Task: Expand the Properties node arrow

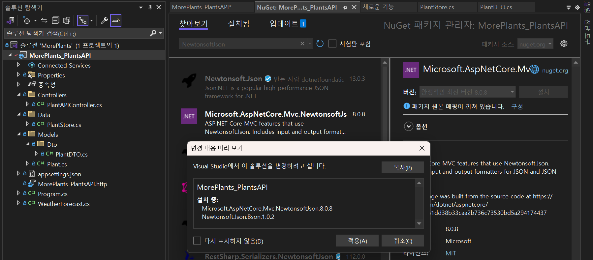Action: tap(18, 75)
